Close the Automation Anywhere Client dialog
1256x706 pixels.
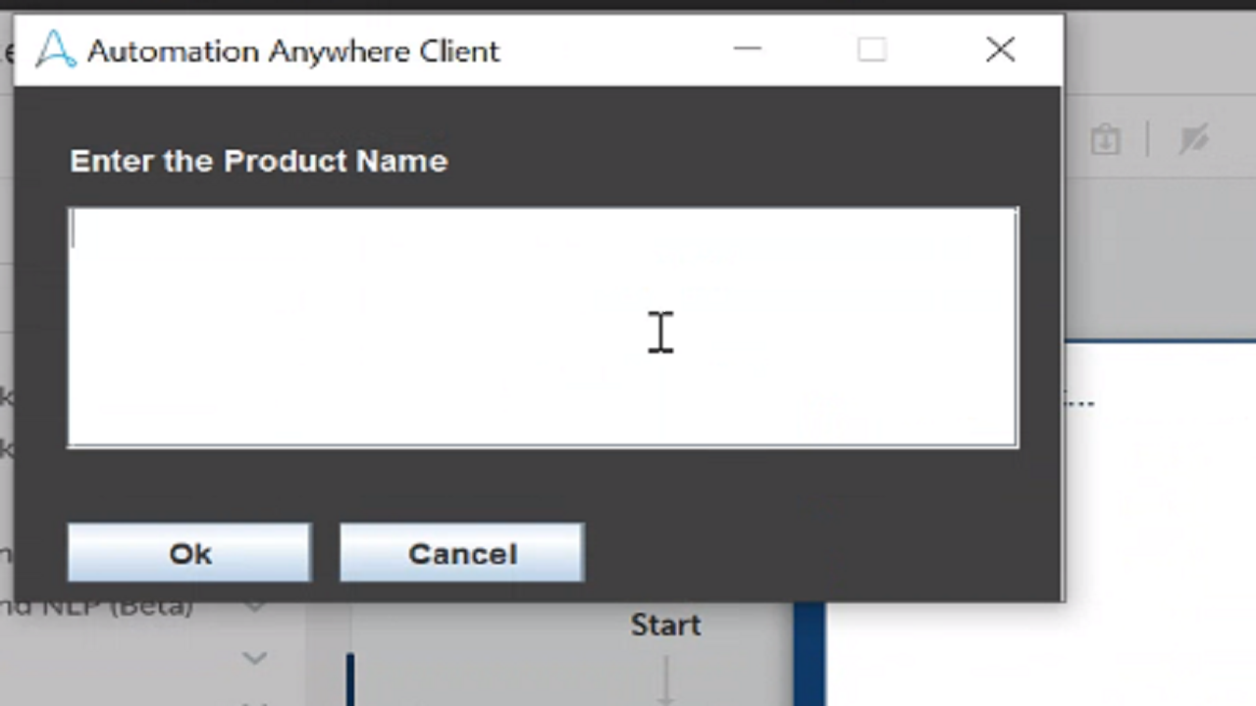pos(1000,50)
